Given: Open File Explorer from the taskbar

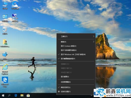Looking at the screenshot, I should [22, 95].
